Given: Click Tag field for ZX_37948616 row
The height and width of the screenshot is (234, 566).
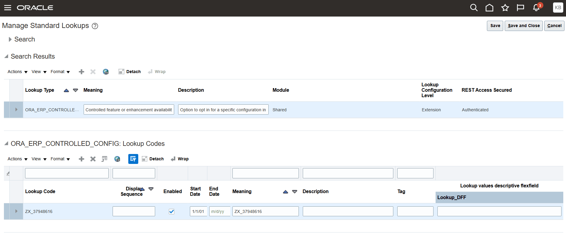Looking at the screenshot, I should 415,211.
